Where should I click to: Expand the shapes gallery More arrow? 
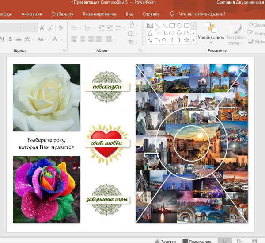(193, 40)
